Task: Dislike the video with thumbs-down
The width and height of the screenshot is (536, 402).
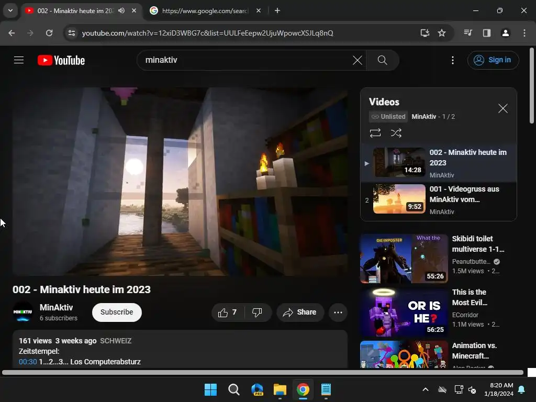Action: (x=257, y=312)
